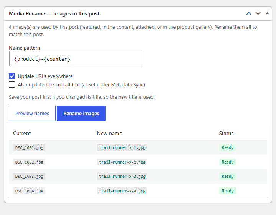Image resolution: width=276 pixels, height=215 pixels.
Task: Move the Media Rename panel up
Action: coord(249,13)
